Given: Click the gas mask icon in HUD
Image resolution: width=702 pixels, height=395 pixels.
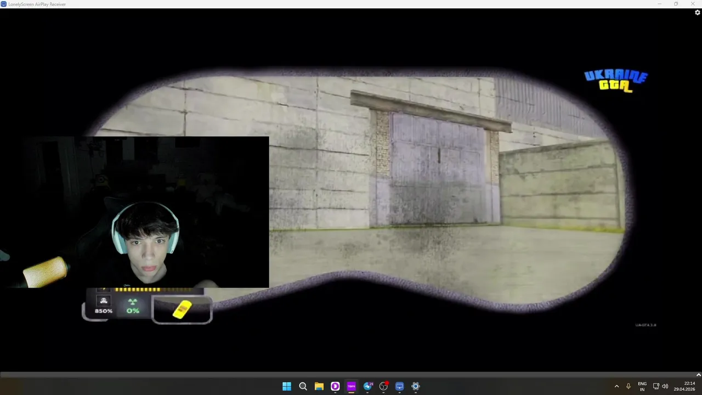Looking at the screenshot, I should point(104,301).
